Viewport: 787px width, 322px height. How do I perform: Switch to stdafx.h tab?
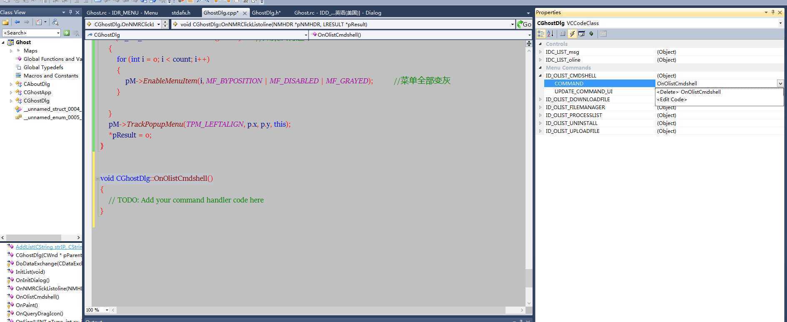[x=181, y=13]
